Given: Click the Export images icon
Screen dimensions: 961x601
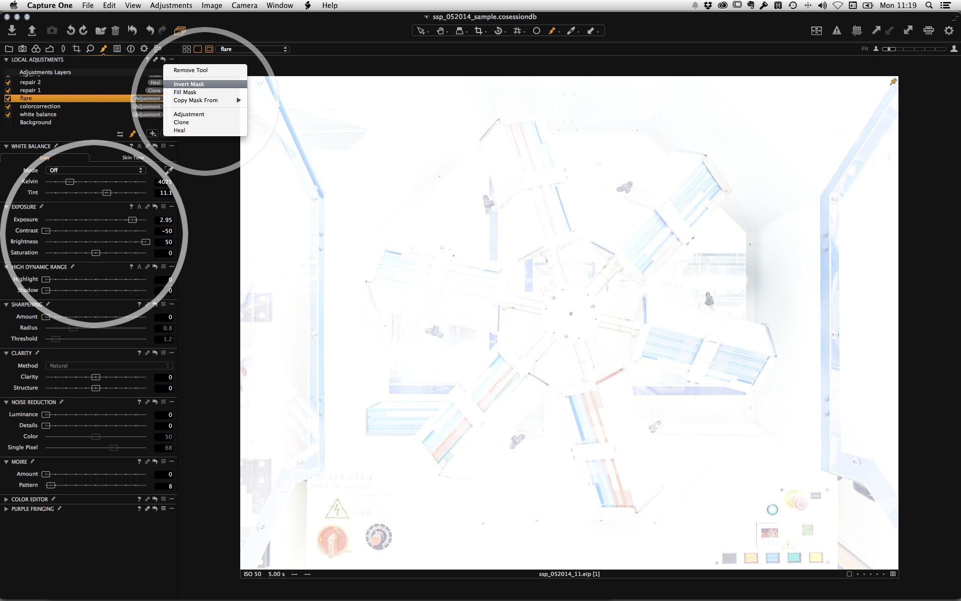Looking at the screenshot, I should [x=32, y=31].
